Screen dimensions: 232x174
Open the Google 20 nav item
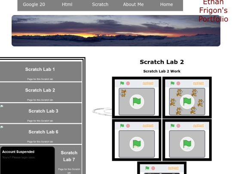34,4
